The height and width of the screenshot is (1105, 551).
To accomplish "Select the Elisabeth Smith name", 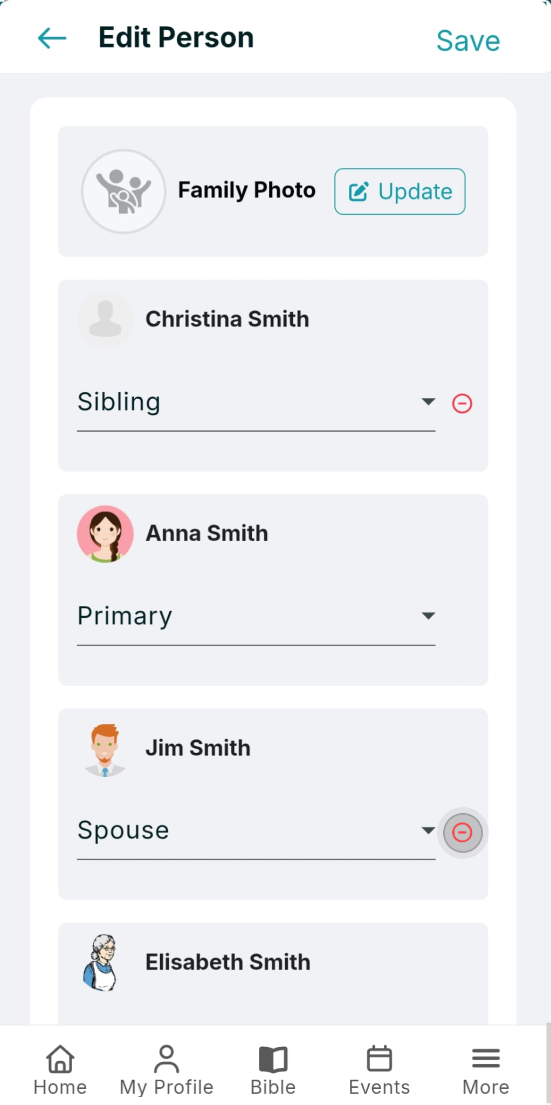I will coord(228,962).
